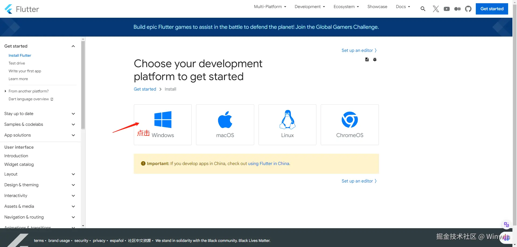Expand From another platform? item

[x=27, y=91]
